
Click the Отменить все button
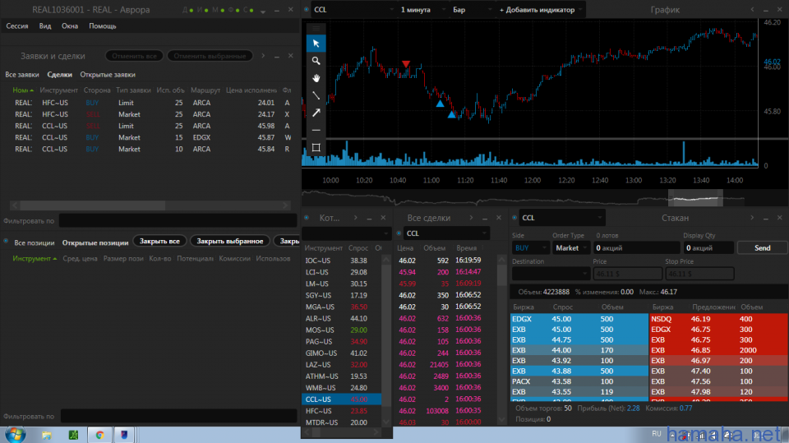(x=134, y=56)
